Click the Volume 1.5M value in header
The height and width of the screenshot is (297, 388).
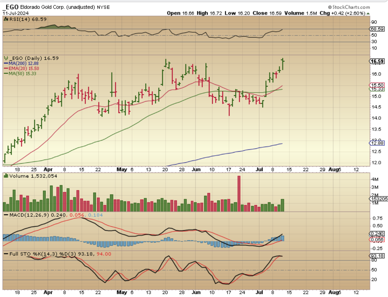tap(301, 13)
